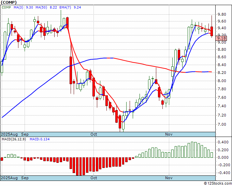The height and width of the screenshot is (186, 232).
Task: Click the 0.200 MACD axis label
Action: [223, 150]
